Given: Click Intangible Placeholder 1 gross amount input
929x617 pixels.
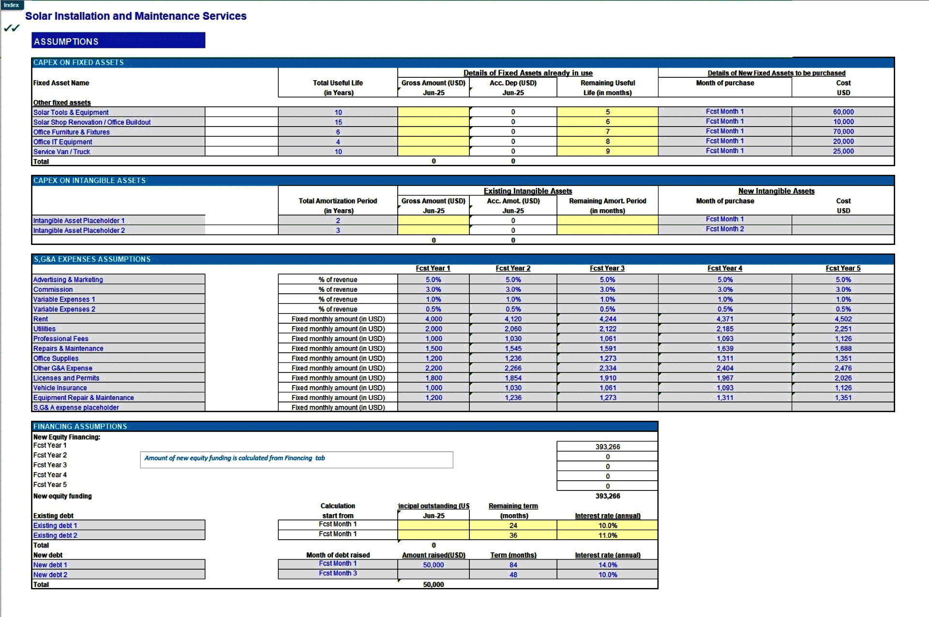Looking at the screenshot, I should point(434,220).
